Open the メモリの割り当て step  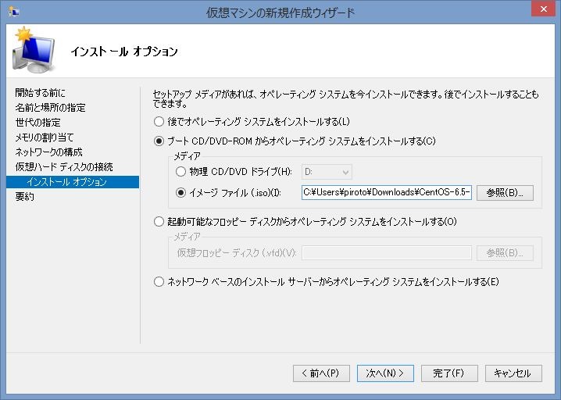point(45,137)
